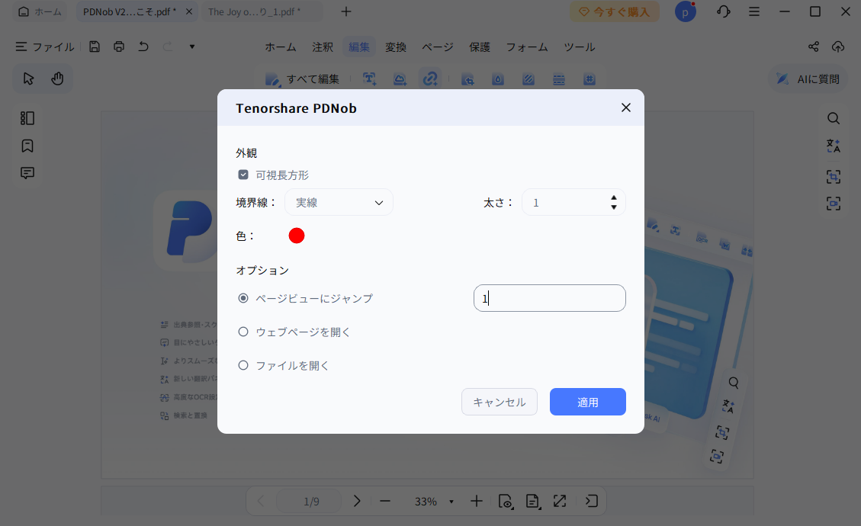The image size is (861, 526).
Task: Uncheck the 可視長方形 checkbox
Action: coord(243,174)
